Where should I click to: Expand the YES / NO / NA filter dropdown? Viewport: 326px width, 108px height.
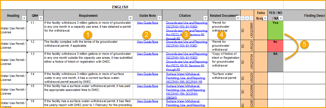tap(281, 18)
